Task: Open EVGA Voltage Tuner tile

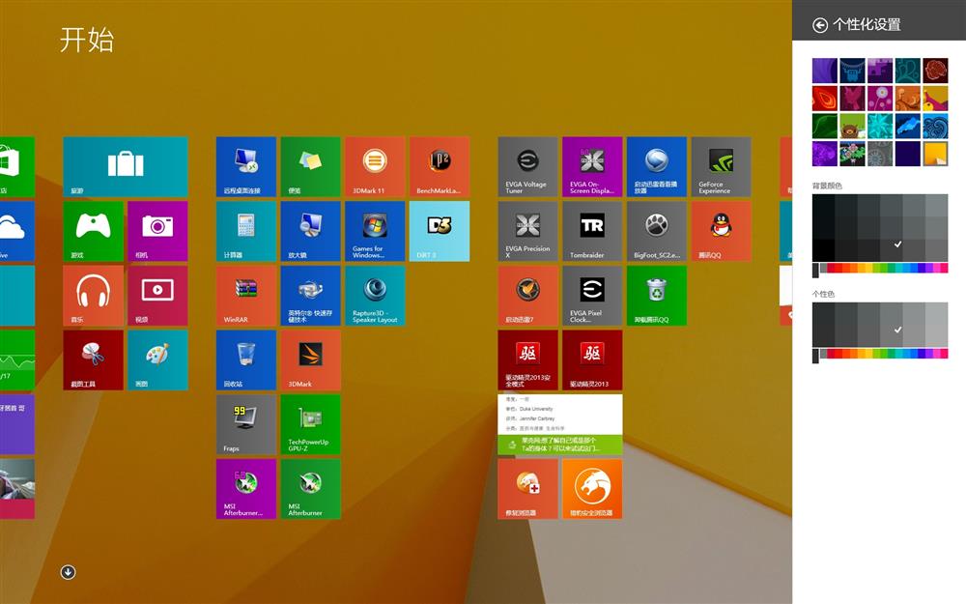Action: [x=527, y=166]
